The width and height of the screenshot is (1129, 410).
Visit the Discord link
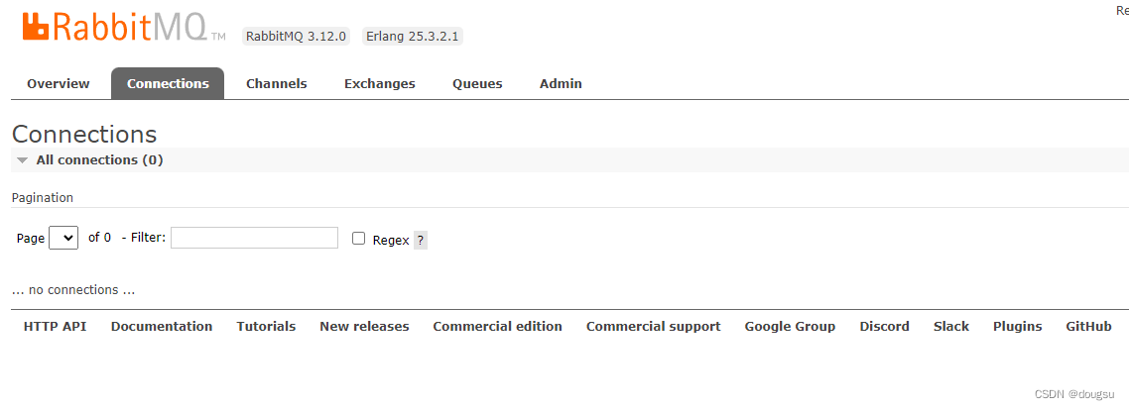pos(884,326)
